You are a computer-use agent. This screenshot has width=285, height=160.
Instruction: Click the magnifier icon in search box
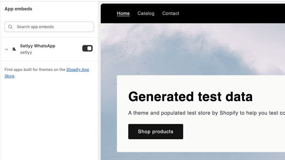[x=10, y=27]
